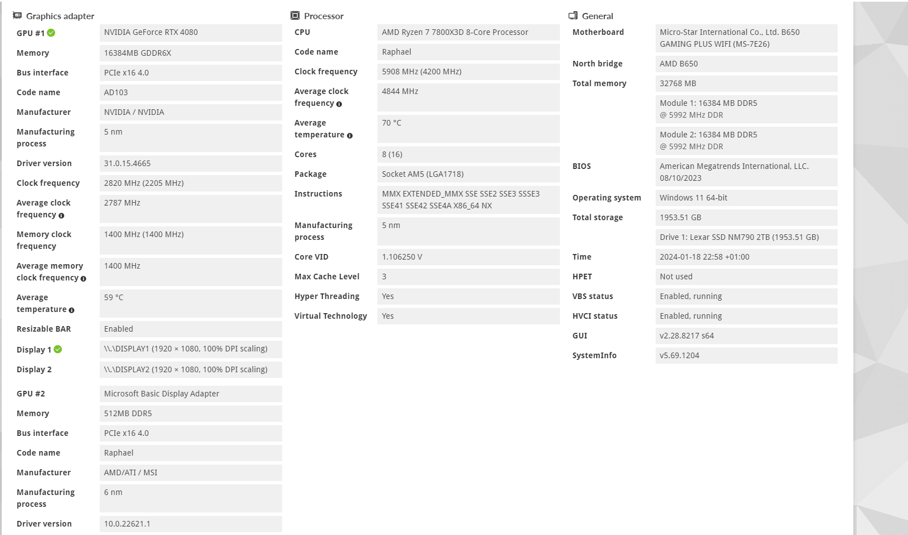
Task: Click the Resizable BAR Enabled value
Action: [x=191, y=329]
